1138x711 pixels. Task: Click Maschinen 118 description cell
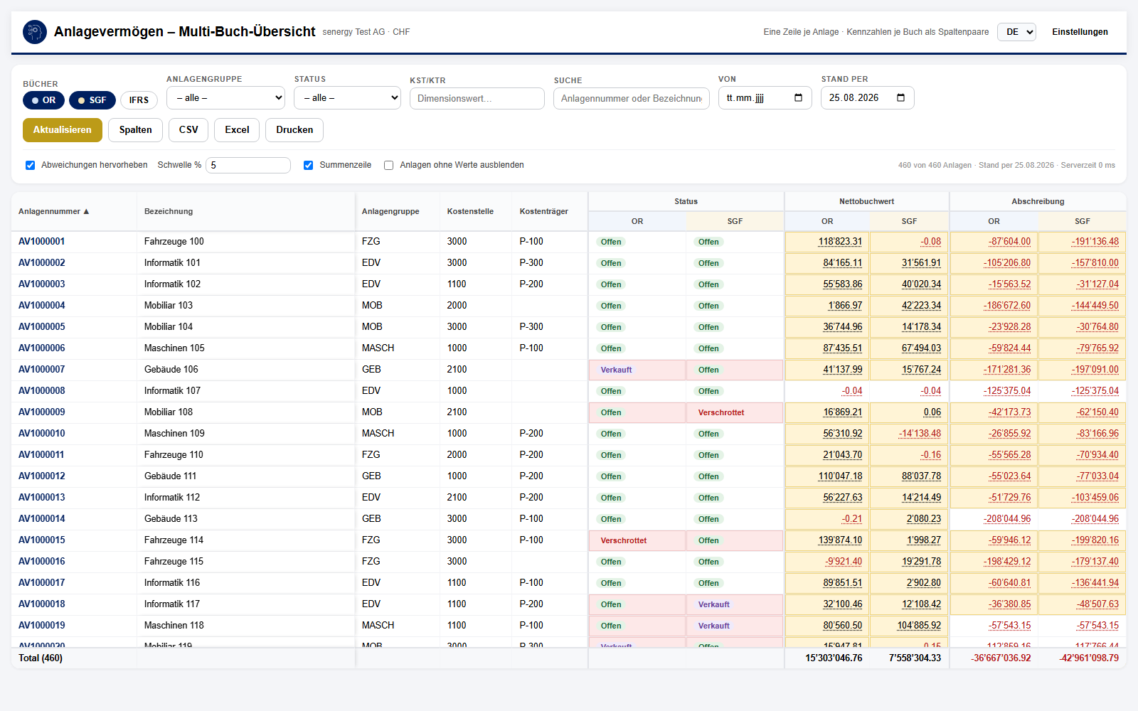click(246, 626)
